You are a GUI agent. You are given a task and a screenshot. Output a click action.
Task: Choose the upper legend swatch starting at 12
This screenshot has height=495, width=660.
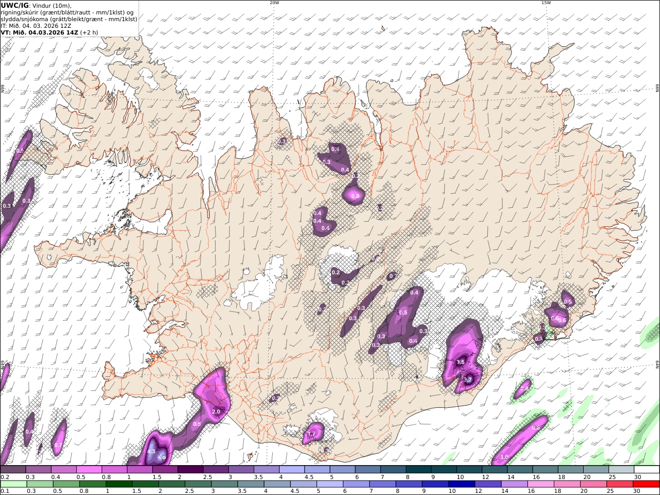point(493,470)
